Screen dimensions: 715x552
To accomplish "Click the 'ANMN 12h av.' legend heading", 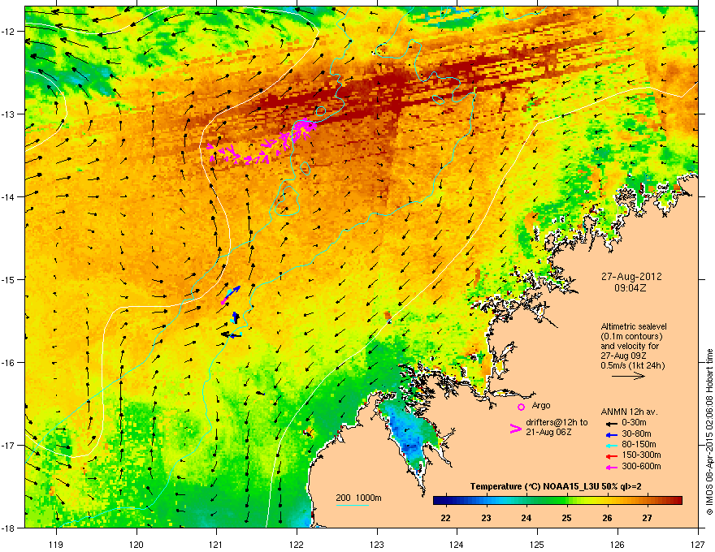I will [x=629, y=412].
